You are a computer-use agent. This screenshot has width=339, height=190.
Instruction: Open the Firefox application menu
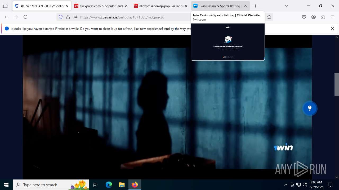pos(333,17)
